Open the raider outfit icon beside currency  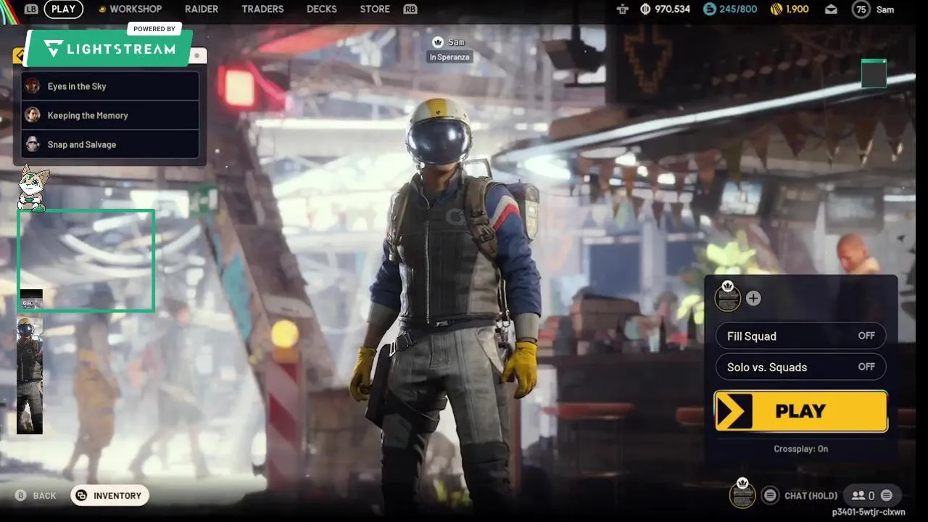pos(622,9)
